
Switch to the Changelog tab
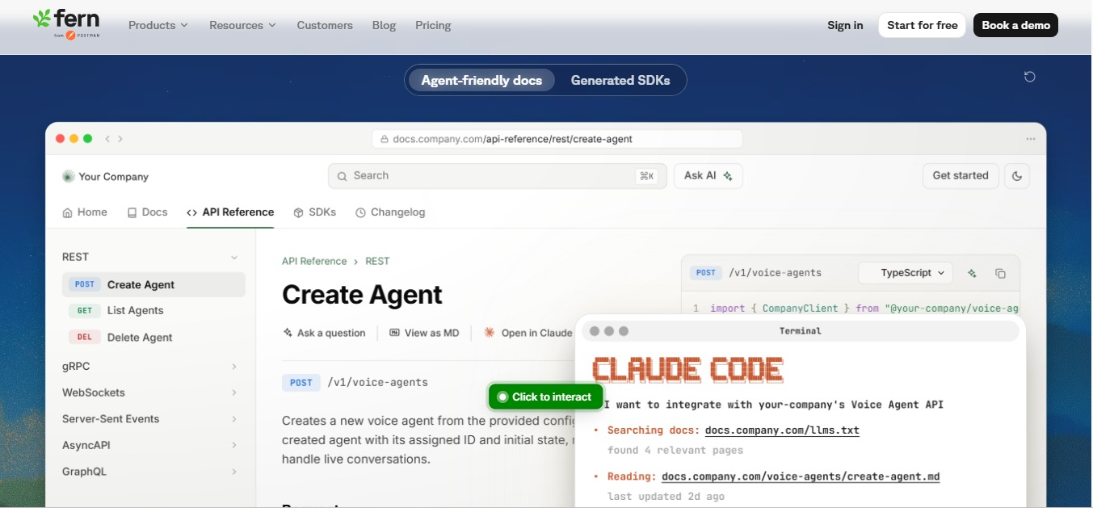[390, 212]
